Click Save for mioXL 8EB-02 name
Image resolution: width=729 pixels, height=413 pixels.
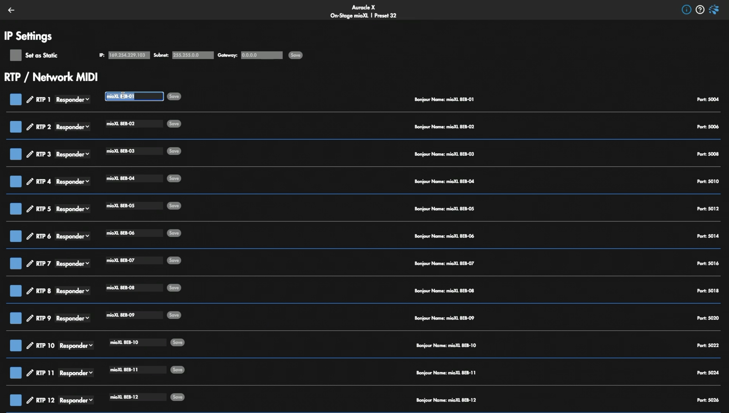174,124
